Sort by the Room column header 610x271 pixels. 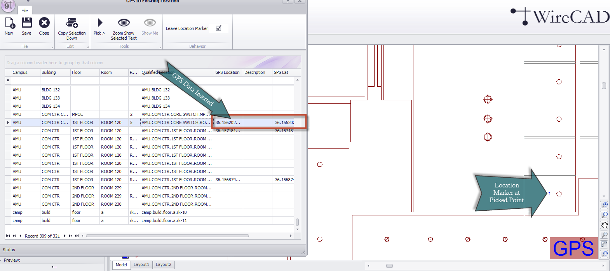(114, 72)
